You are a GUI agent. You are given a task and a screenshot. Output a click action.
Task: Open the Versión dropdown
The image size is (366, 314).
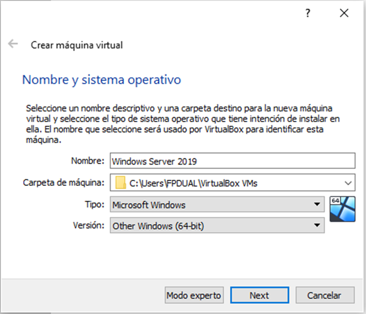pyautogui.click(x=217, y=225)
